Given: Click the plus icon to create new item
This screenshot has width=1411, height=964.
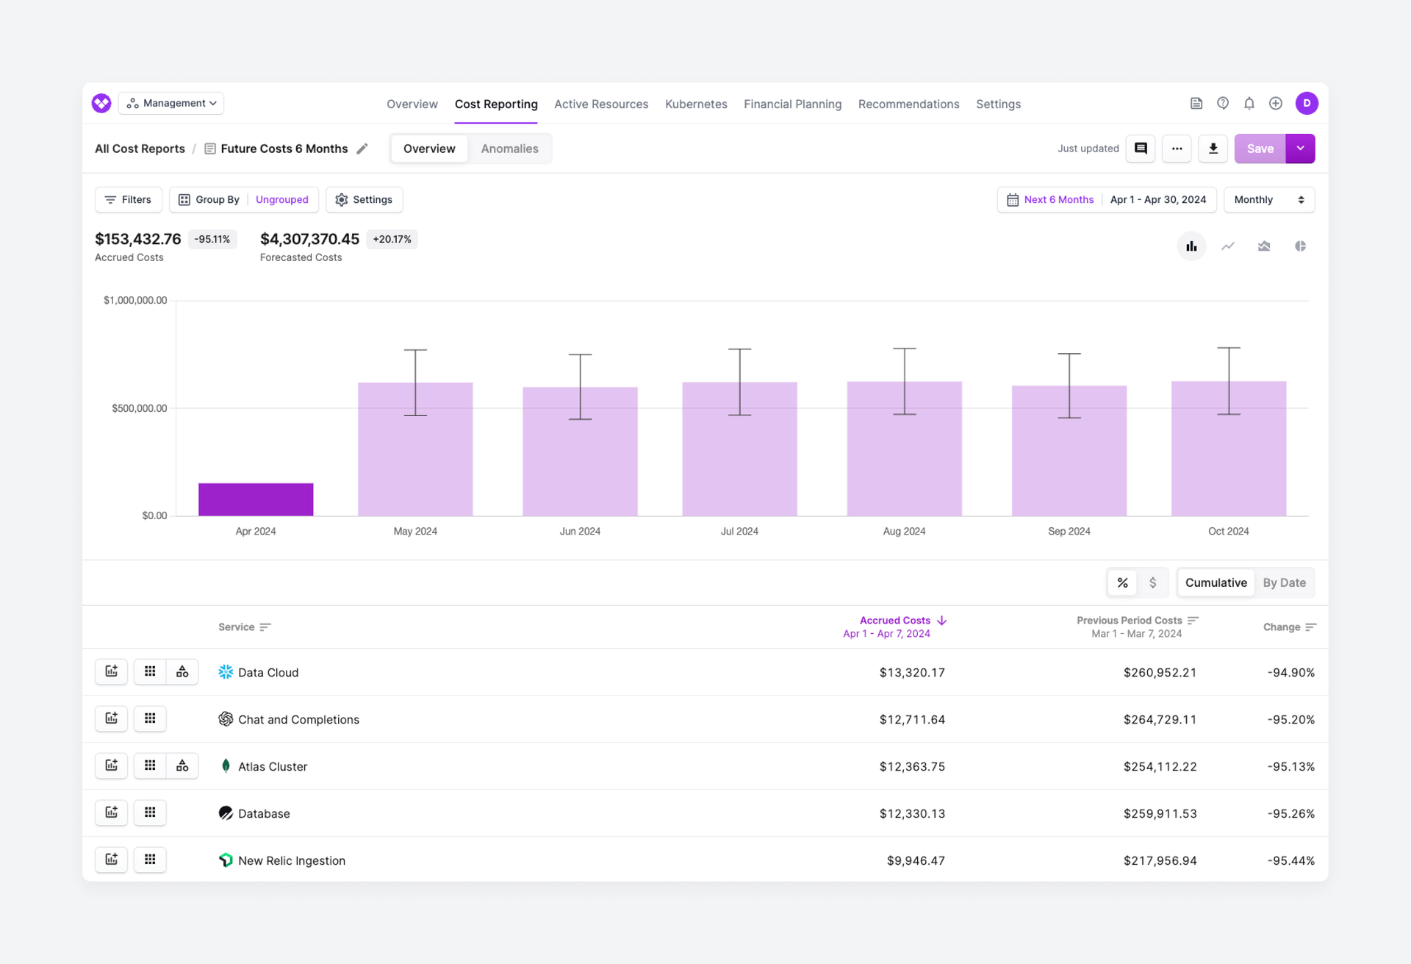Looking at the screenshot, I should click(1276, 103).
